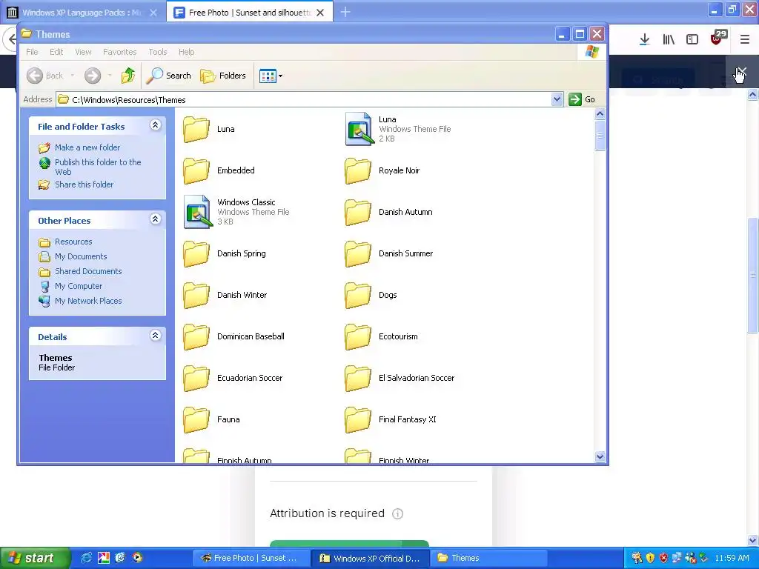This screenshot has width=759, height=569.
Task: Open the Embedded folder
Action: [x=219, y=171]
